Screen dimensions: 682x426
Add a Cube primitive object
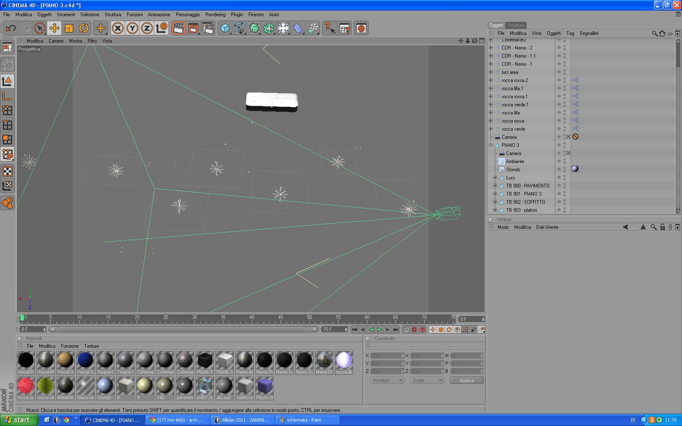tap(225, 28)
